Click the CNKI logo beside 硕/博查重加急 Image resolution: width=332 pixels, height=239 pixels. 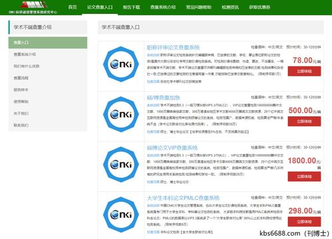(x=121, y=114)
